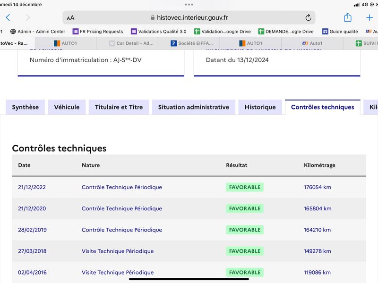Image resolution: width=378 pixels, height=283 pixels.
Task: Switch to the first AUTO1 browser tab
Action: point(66,43)
